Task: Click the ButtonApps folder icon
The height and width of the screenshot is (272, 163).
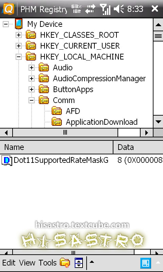Action: (44, 89)
